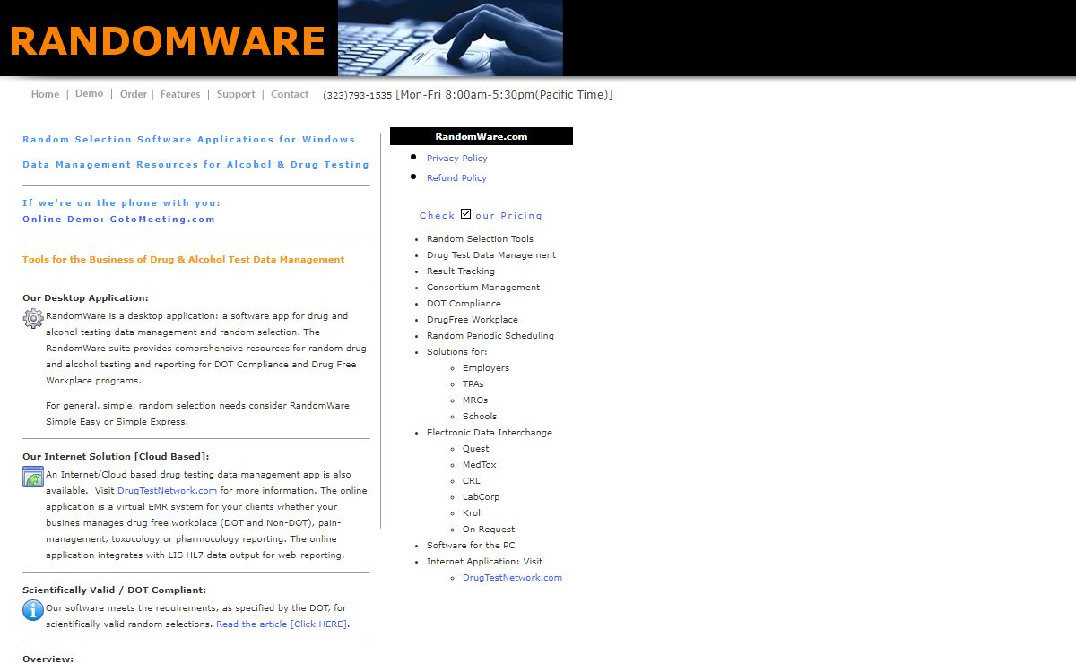Image resolution: width=1076 pixels, height=663 pixels.
Task: Click Scientifically Valid / DOT Compliant: heading
Action: [114, 590]
